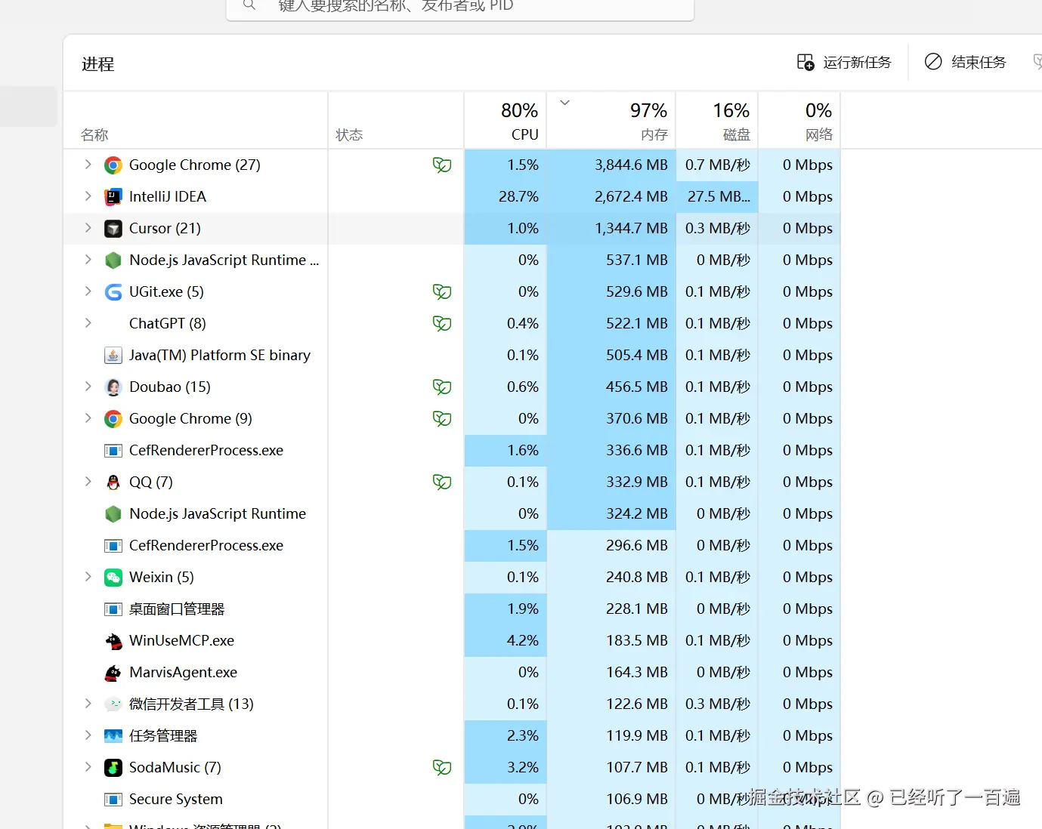Click the Weixin green icon
This screenshot has width=1042, height=829.
(113, 578)
